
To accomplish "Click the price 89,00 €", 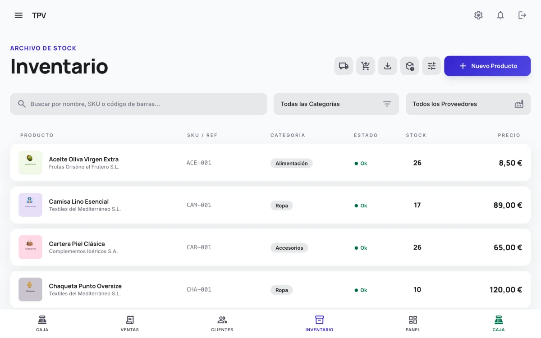I will point(508,206).
